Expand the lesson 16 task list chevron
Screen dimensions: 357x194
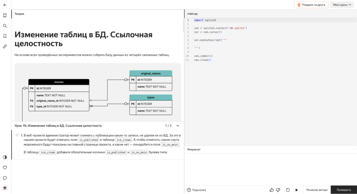[x=178, y=126]
